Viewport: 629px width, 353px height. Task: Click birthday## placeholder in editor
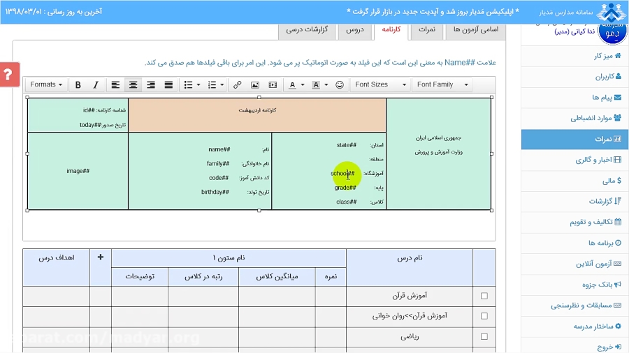pos(215,192)
